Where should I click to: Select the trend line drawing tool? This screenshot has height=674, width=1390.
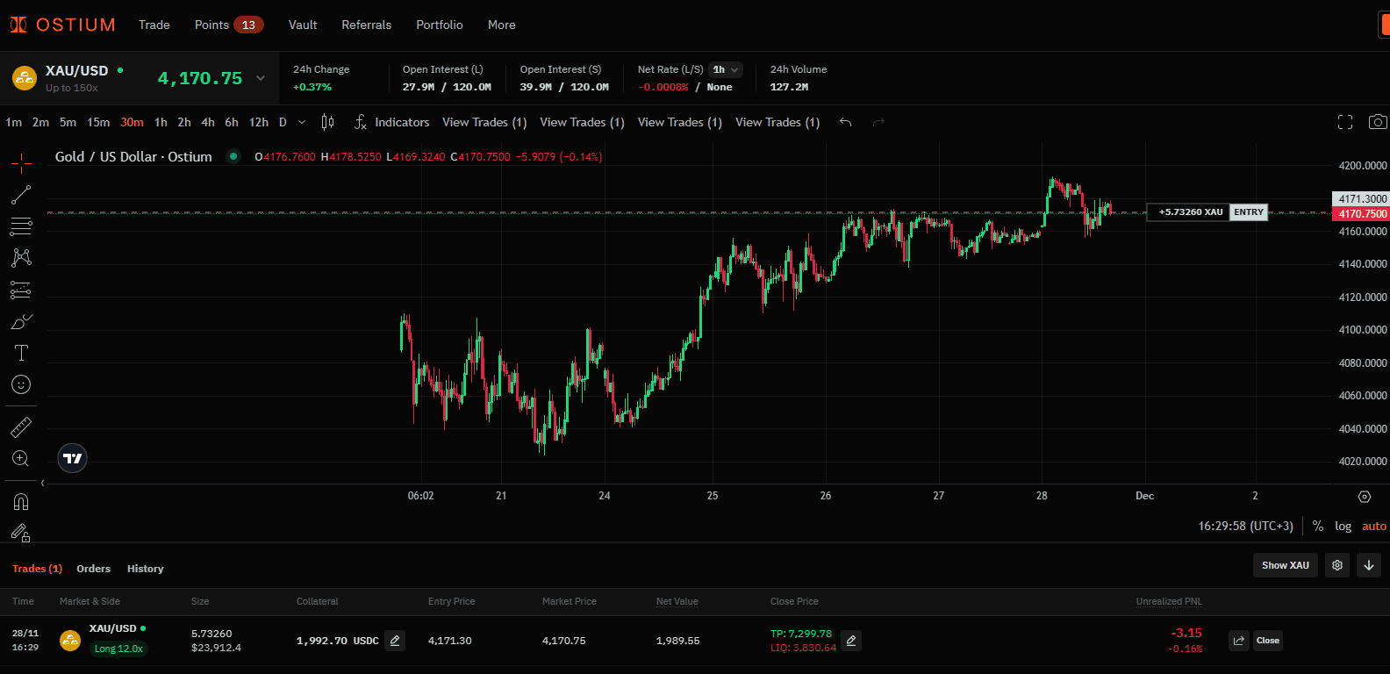coord(21,195)
